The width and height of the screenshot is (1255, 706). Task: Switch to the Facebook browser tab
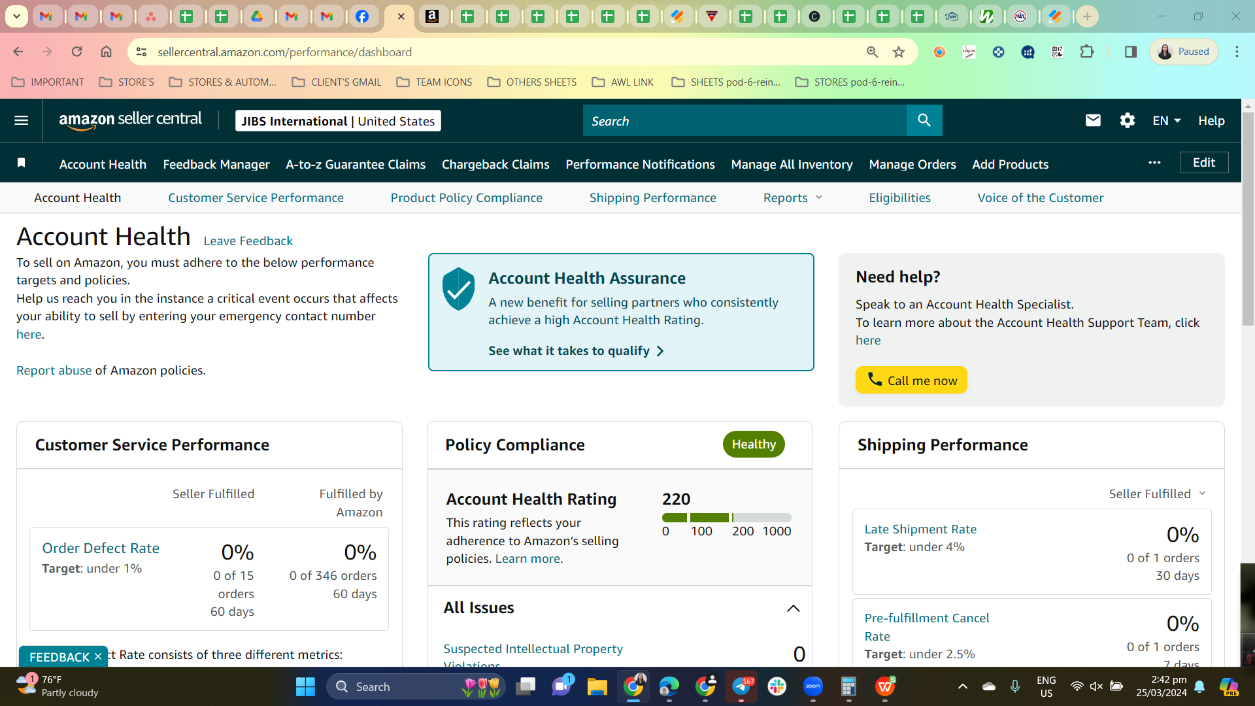362,16
